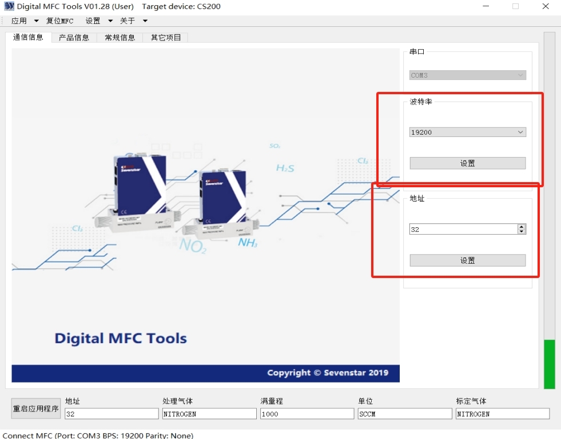Click the 重启应用程序 button

(x=35, y=409)
